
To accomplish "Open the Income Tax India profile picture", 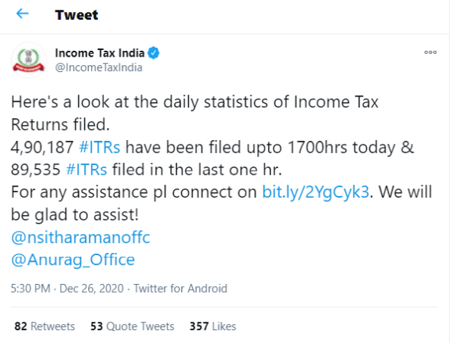I will coord(29,61).
